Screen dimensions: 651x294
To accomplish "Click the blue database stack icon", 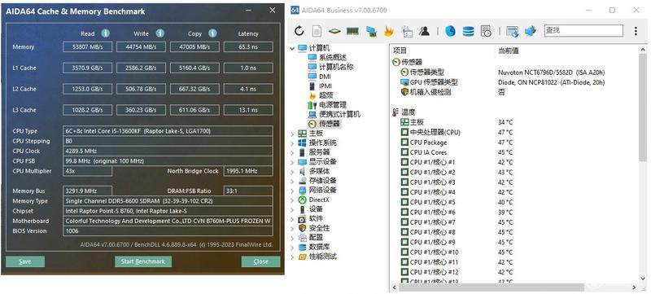I will [469, 31].
